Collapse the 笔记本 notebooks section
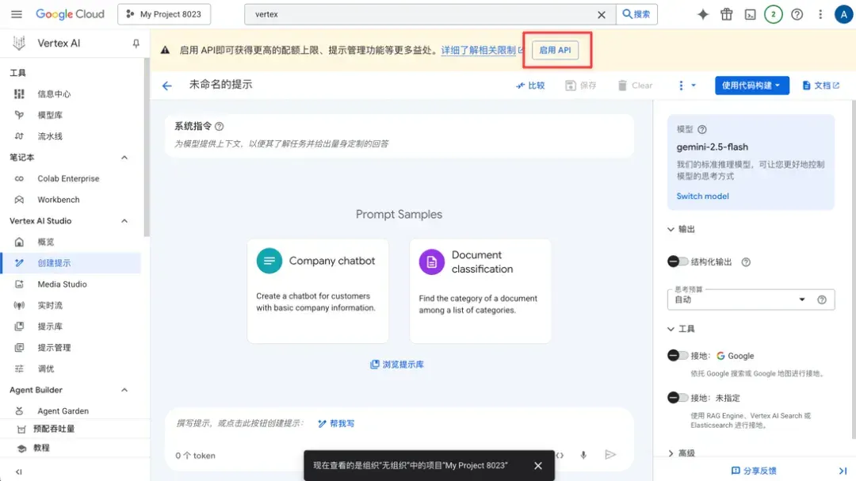The image size is (856, 481). point(124,157)
